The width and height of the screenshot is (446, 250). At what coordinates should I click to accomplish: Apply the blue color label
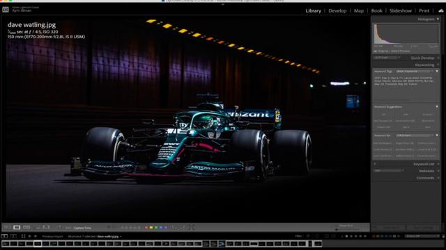point(161,227)
